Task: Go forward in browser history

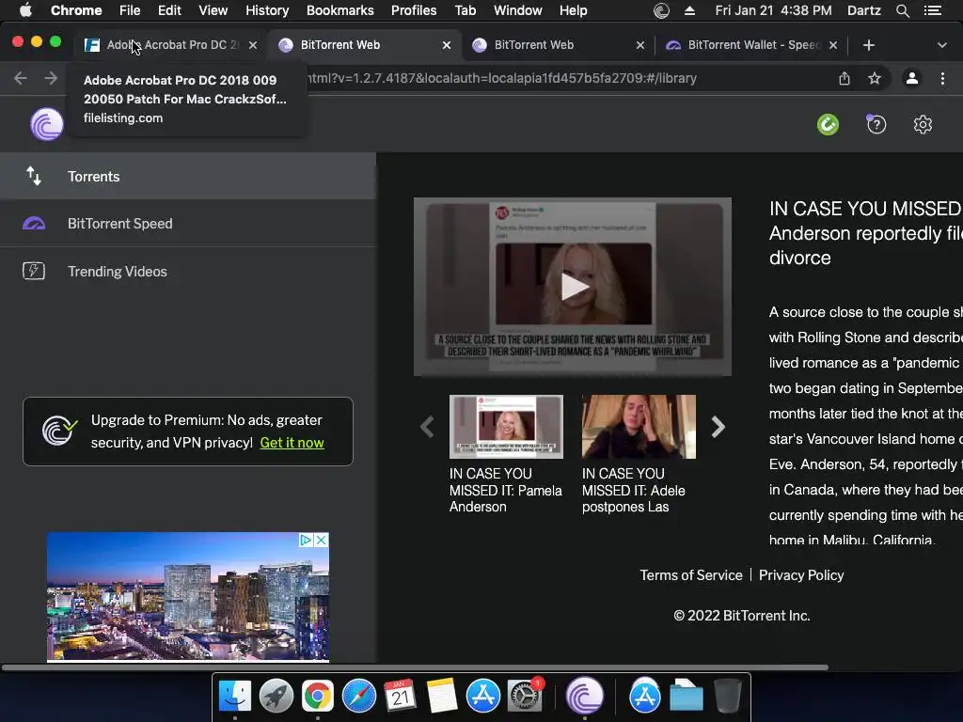Action: click(51, 78)
